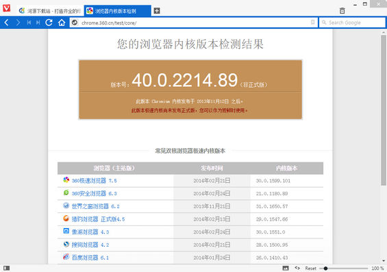Screen dimensions: 387x272
Task: Reload the page with the refresh icon
Action: point(49,23)
